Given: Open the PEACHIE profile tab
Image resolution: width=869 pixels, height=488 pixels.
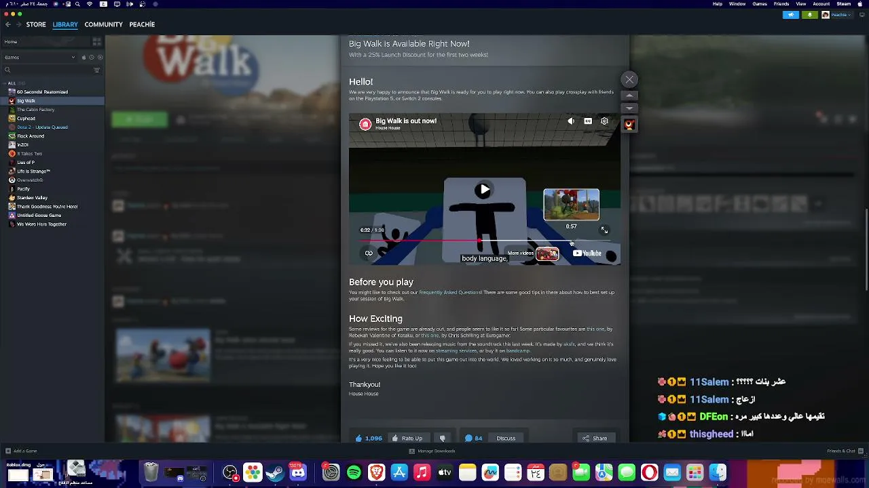Looking at the screenshot, I should (142, 24).
